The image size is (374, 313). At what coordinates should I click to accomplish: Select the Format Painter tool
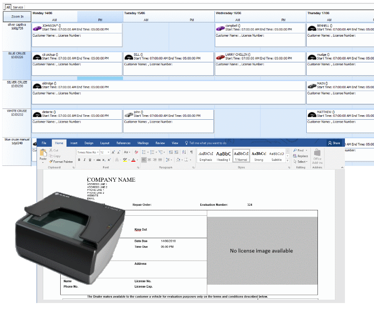tap(62, 162)
